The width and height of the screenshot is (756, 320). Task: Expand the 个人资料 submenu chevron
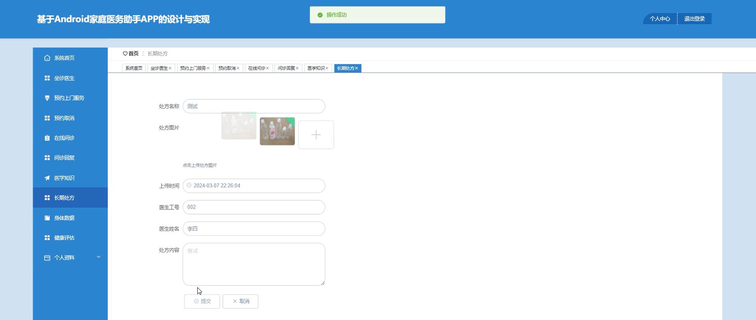[x=98, y=257]
